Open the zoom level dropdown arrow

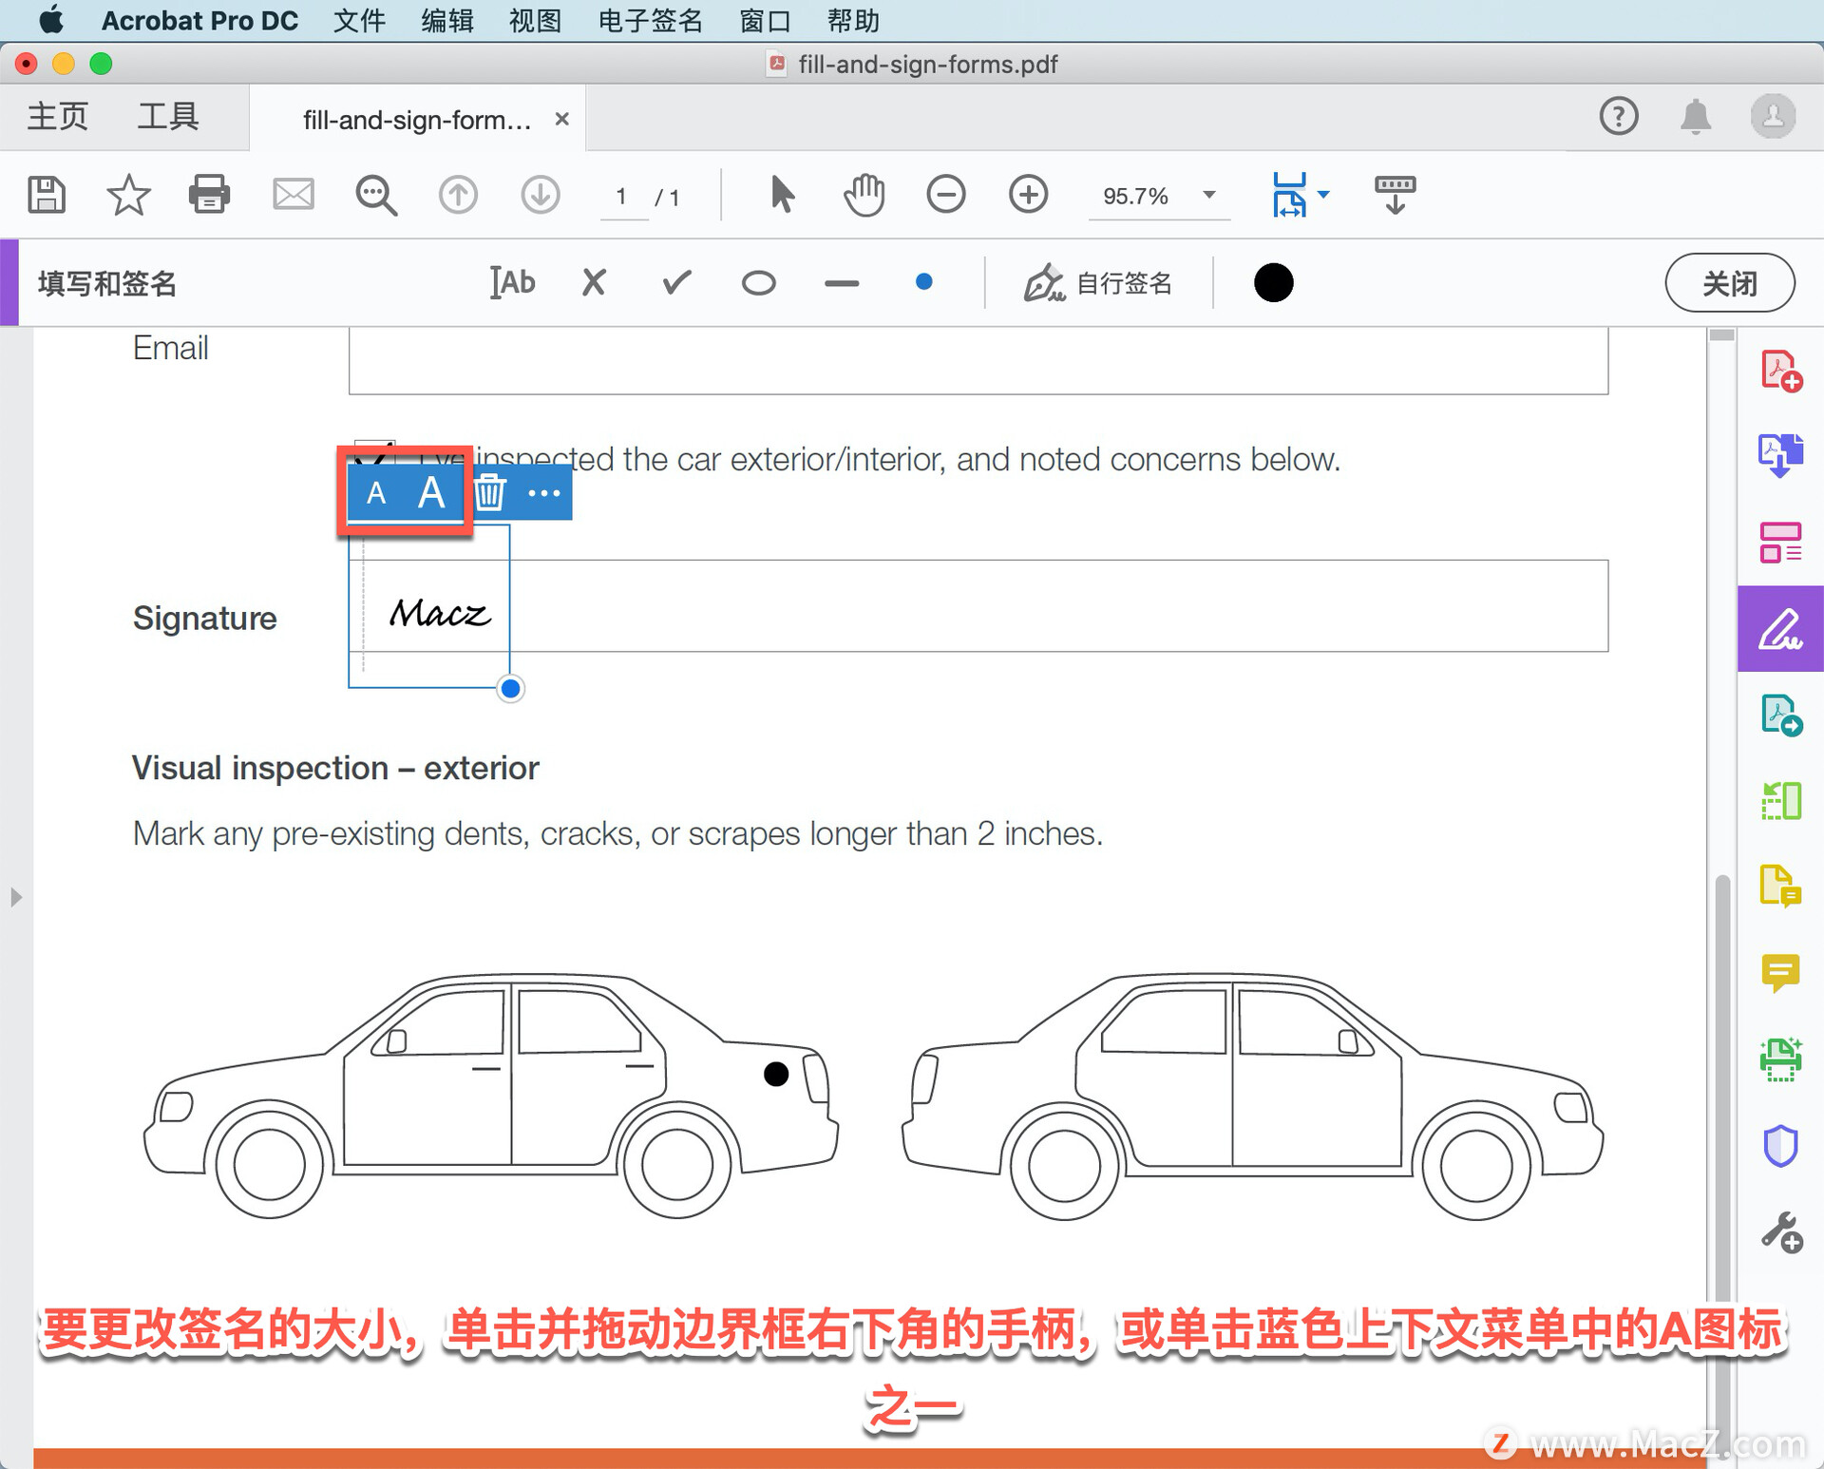point(1209,196)
